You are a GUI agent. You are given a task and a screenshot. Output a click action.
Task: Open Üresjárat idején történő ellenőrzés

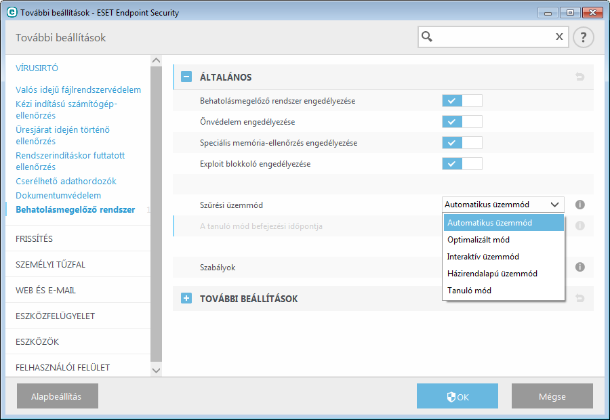pos(62,135)
